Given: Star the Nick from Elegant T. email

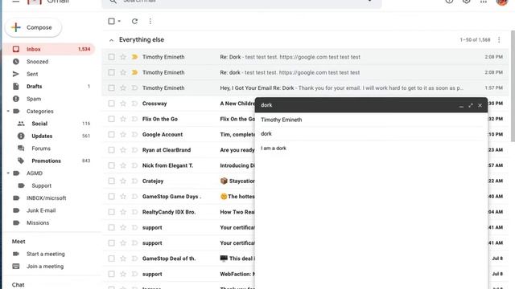Looking at the screenshot, I should coord(123,165).
